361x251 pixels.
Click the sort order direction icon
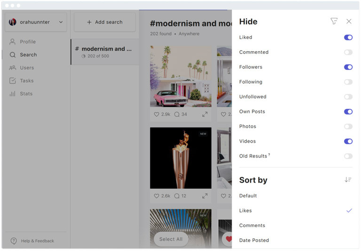click(x=348, y=180)
